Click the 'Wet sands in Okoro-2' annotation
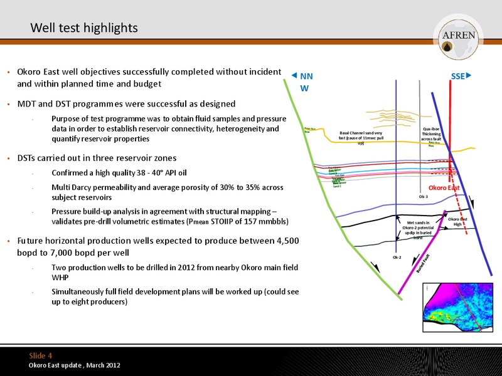Screen dimensions: 502x376 (x=418, y=230)
